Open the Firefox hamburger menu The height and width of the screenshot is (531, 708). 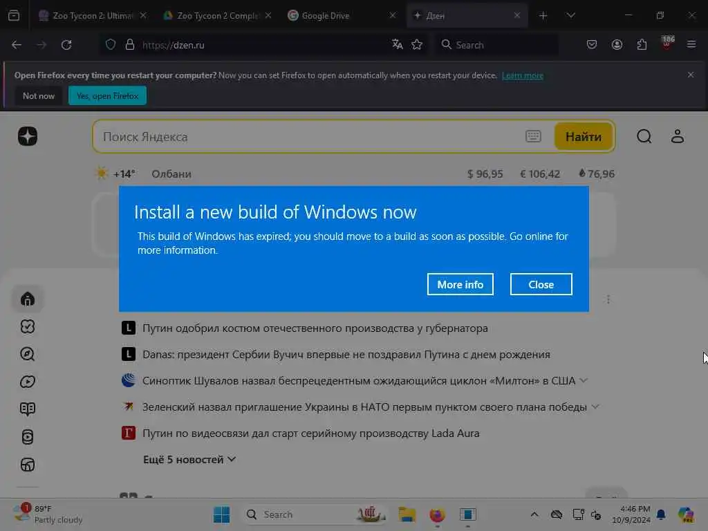click(691, 45)
